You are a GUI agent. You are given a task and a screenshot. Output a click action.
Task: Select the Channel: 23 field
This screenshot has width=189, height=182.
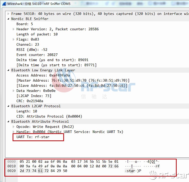click(x=28, y=44)
